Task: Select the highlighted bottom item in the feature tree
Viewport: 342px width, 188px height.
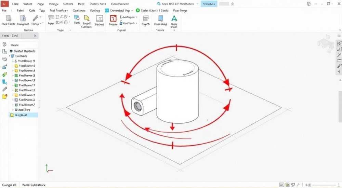Action: [x=24, y=115]
